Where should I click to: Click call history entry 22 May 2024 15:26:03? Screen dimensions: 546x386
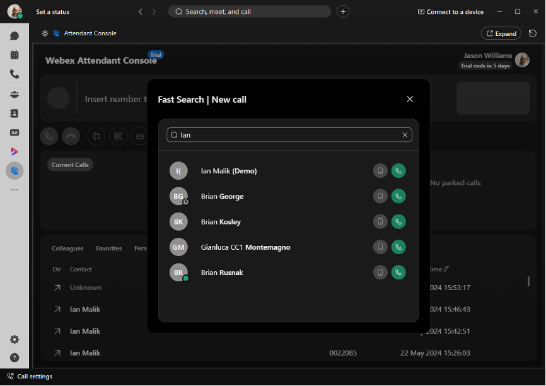pyautogui.click(x=435, y=353)
